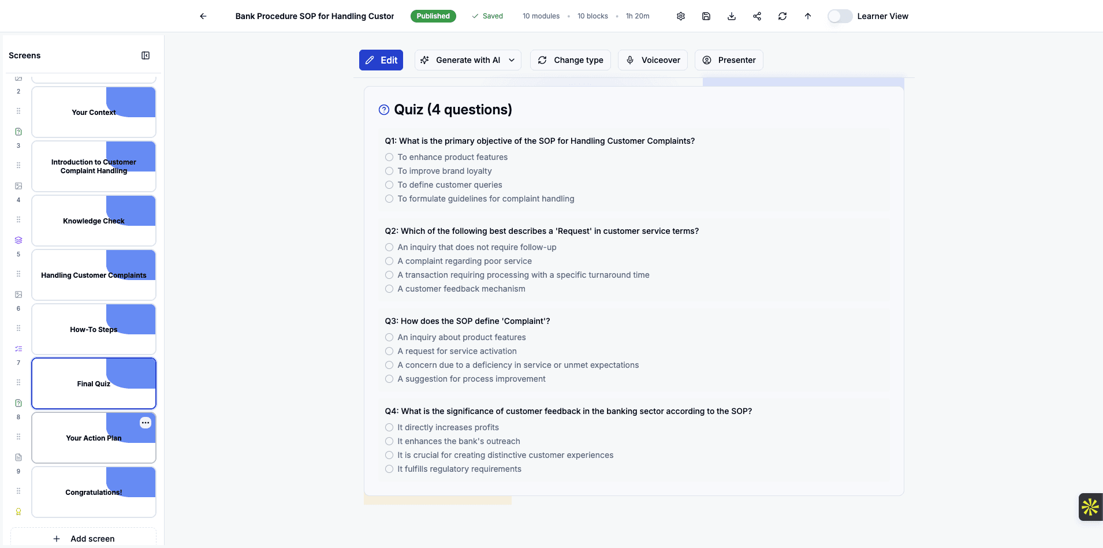The height and width of the screenshot is (548, 1103).
Task: Select the Final Quiz screen thumbnail
Action: point(94,383)
